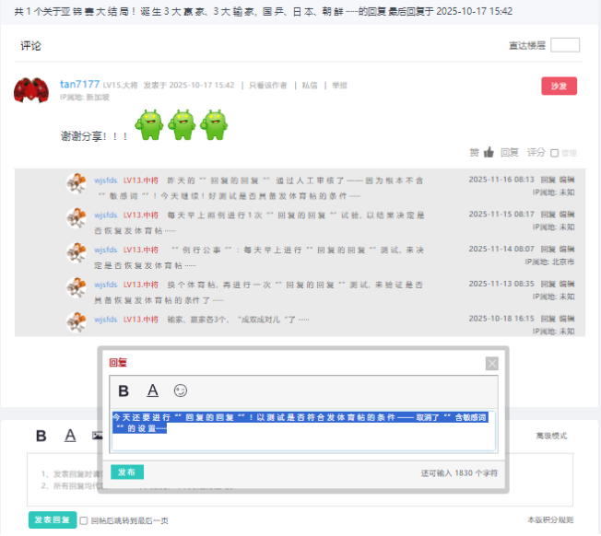Click the 回复 text area with highlighted text
Viewport: 601px width, 536px height.
(303, 431)
